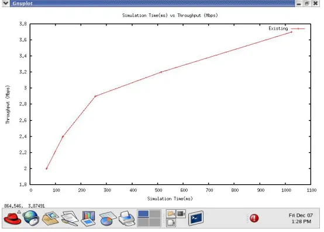The height and width of the screenshot is (232, 324).
Task: Click the data point at throughput 3.2
Action: [161, 72]
